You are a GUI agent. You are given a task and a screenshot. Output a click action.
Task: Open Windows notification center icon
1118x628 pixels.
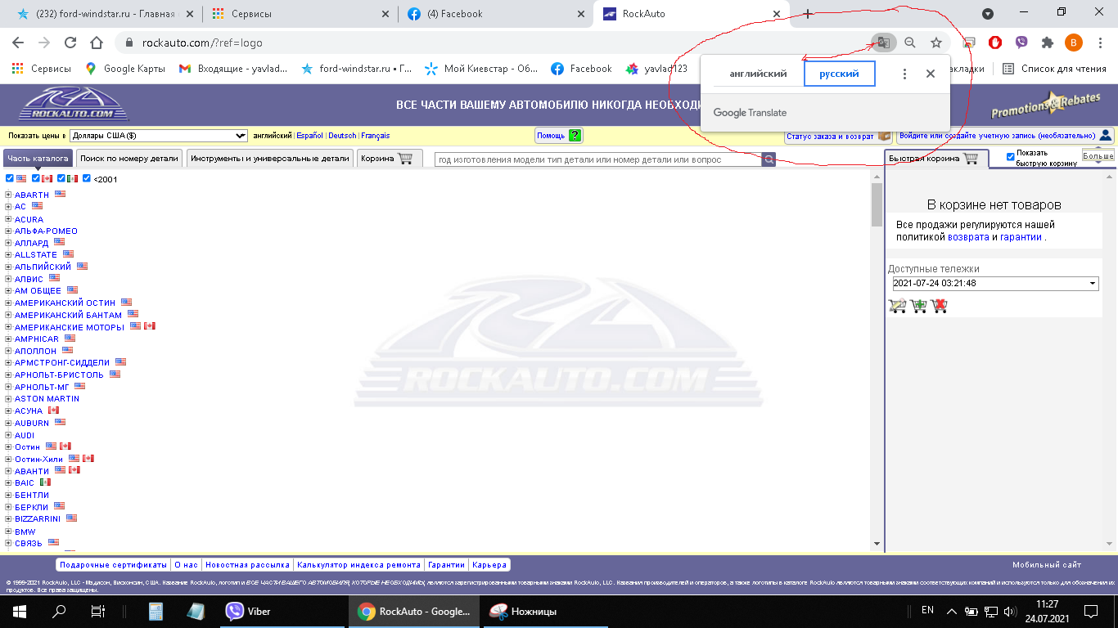coord(1091,611)
